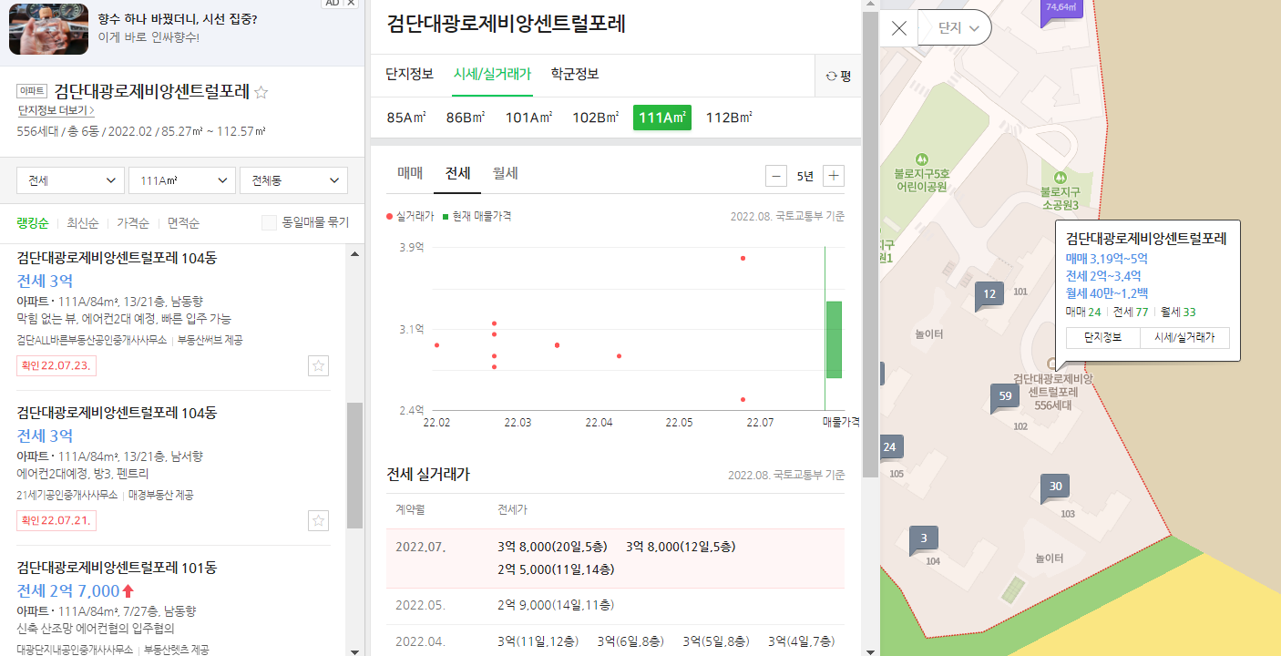This screenshot has width=1281, height=656.
Task: Select the 매매 chart tab
Action: (x=410, y=173)
